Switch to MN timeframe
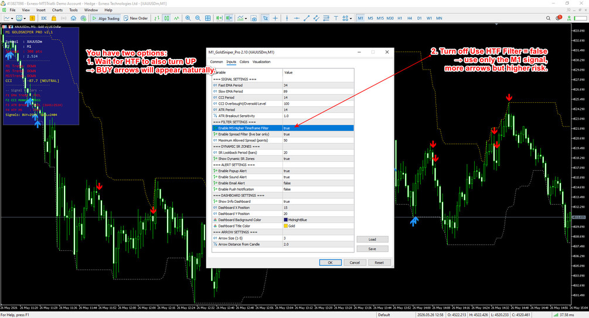 pos(439,18)
